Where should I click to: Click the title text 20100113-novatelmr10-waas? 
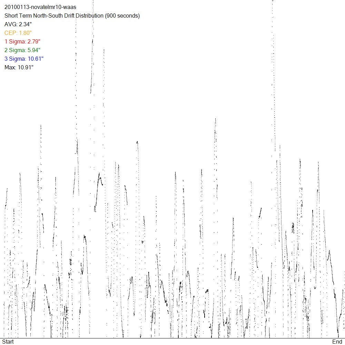tap(40, 7)
